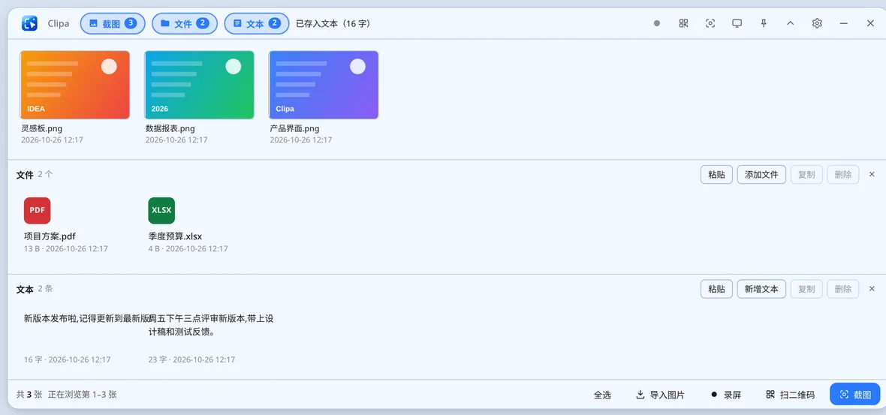The height and width of the screenshot is (415, 886).
Task: Click the 已存入文本（16 字） status message
Action: (x=333, y=24)
